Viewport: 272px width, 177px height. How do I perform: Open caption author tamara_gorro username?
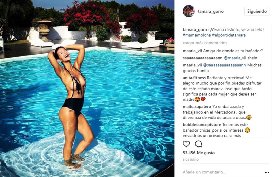195,30
